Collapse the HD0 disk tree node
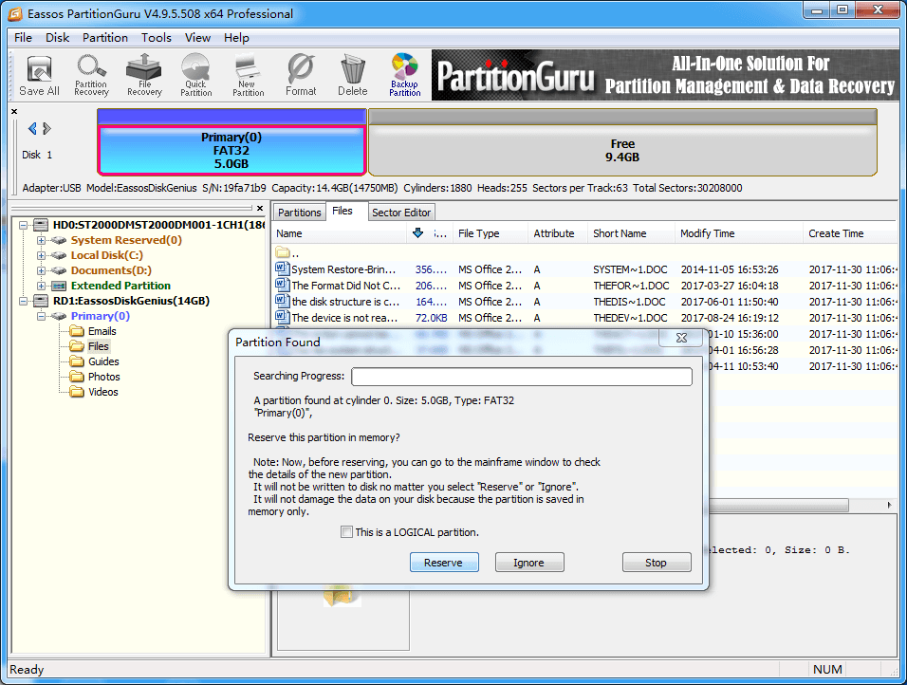The width and height of the screenshot is (907, 685). [x=23, y=225]
